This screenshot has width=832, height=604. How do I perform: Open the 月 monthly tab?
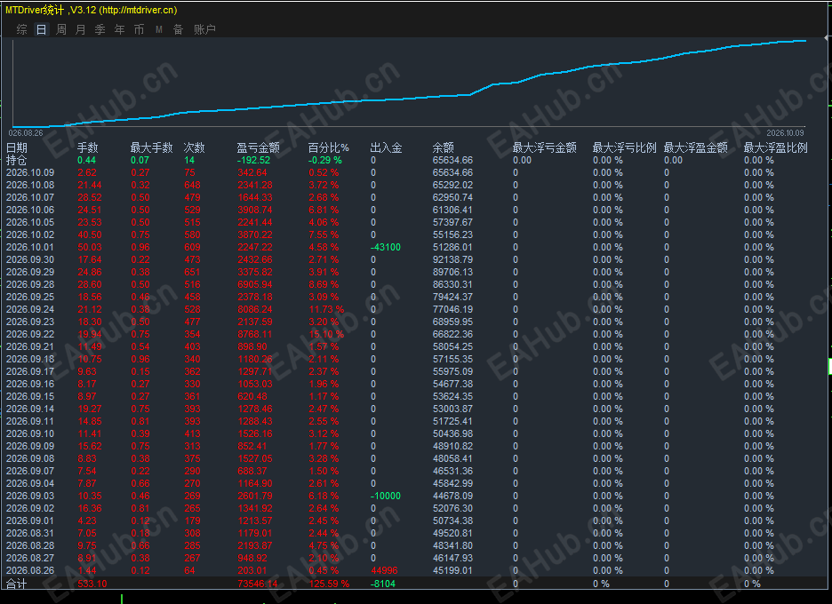(81, 29)
